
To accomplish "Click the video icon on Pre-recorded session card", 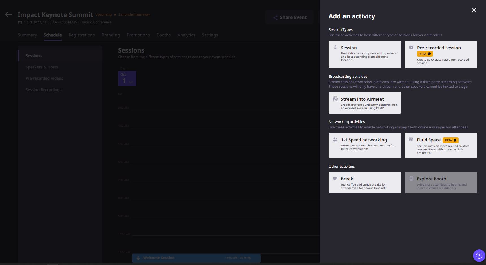I will click(x=411, y=47).
